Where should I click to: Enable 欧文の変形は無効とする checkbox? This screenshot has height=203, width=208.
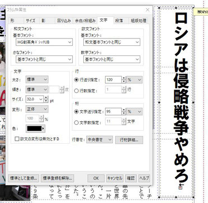coord(17,139)
